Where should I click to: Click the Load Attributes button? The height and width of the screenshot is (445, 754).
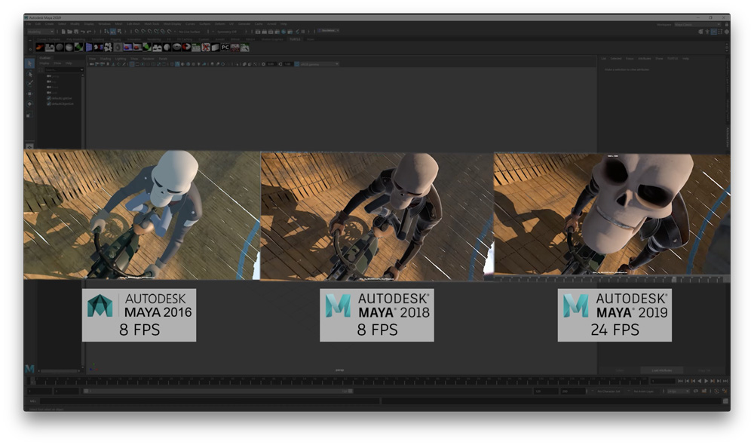tap(663, 370)
